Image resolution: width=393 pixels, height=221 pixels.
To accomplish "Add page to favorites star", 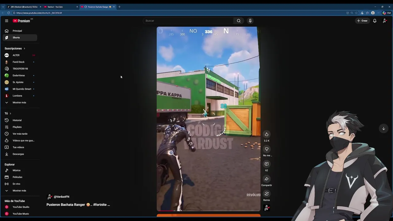I will click(x=356, y=13).
